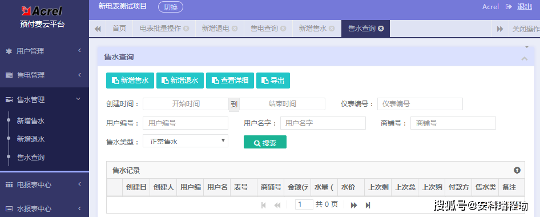Viewport: 540px width, 217px height.
Task: Collapse the 售水查询 panel with chevron
Action: point(525,58)
